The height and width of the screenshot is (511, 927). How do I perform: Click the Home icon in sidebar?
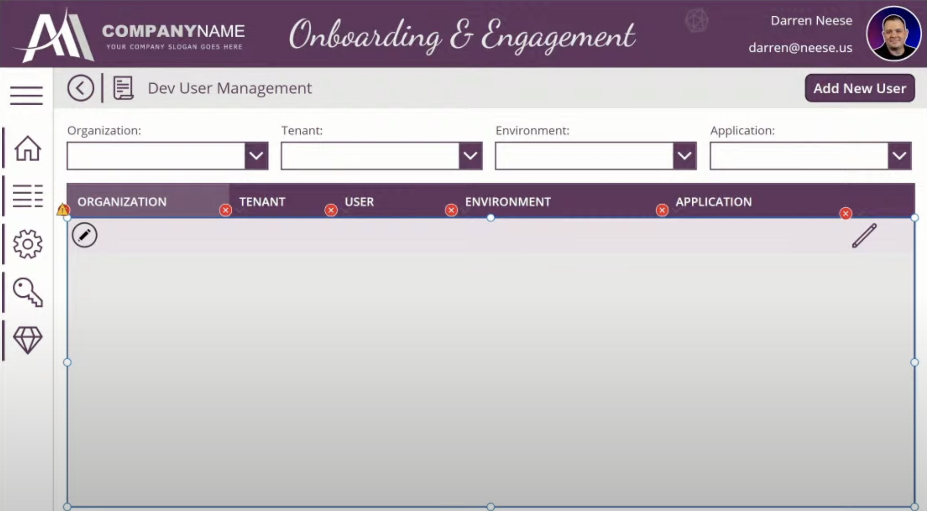click(28, 148)
